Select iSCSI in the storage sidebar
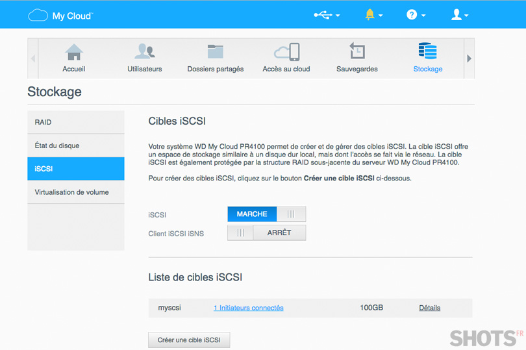Screen dimensions: 526x350 pos(76,168)
